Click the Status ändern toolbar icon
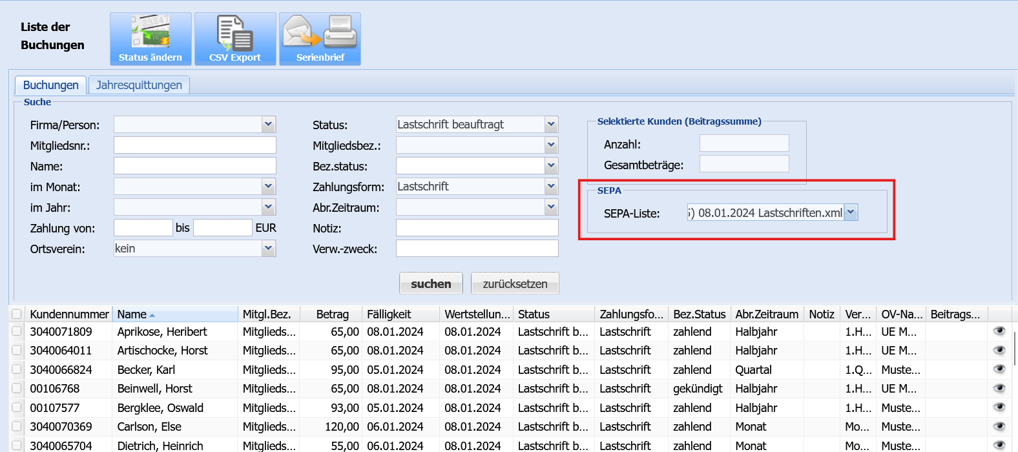The height and width of the screenshot is (452, 1018). 151,39
